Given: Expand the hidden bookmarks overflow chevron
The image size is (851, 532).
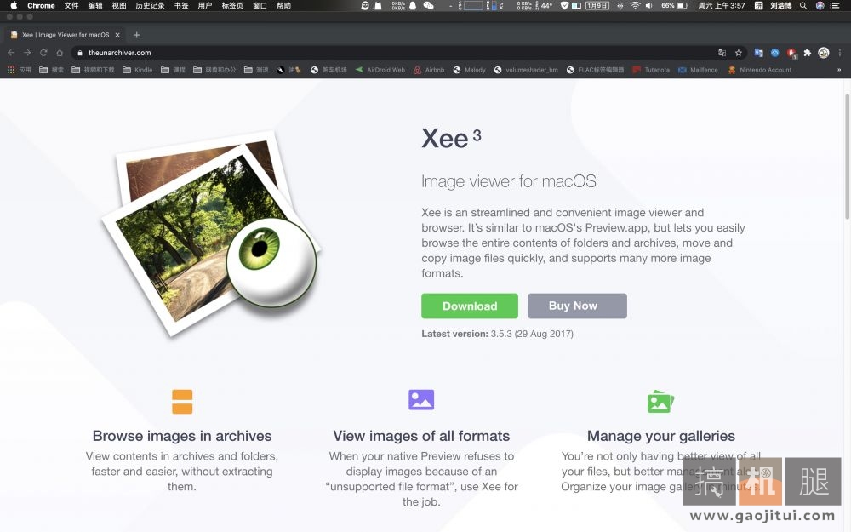Looking at the screenshot, I should pyautogui.click(x=839, y=70).
